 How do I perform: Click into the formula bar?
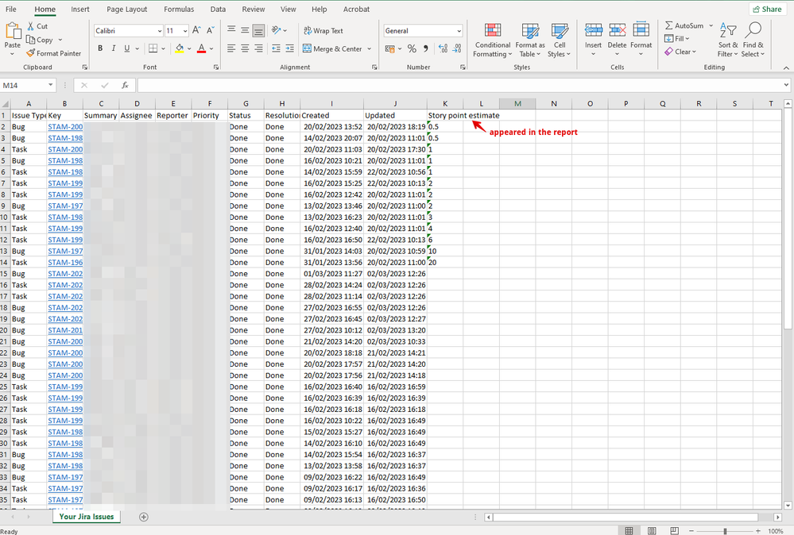[459, 85]
